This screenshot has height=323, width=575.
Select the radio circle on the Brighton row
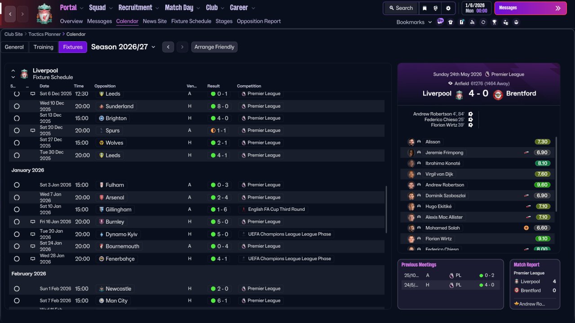[x=17, y=118]
